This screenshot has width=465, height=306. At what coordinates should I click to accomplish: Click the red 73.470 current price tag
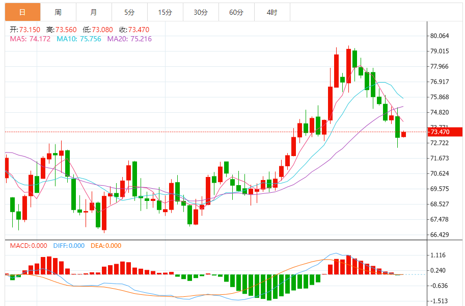pos(445,132)
